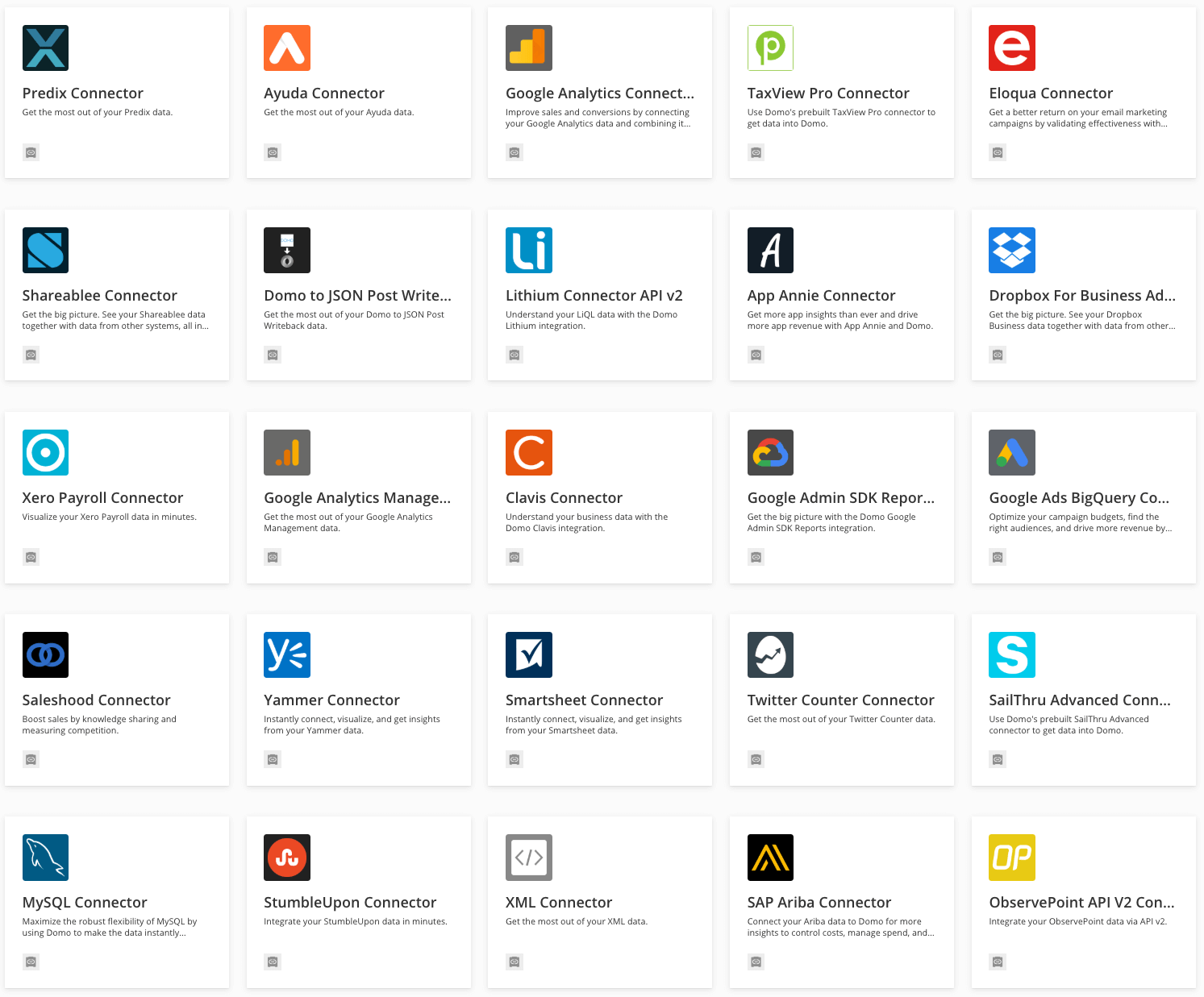The image size is (1204, 997).
Task: Click connector badge on SAP Ariba card
Action: (756, 962)
